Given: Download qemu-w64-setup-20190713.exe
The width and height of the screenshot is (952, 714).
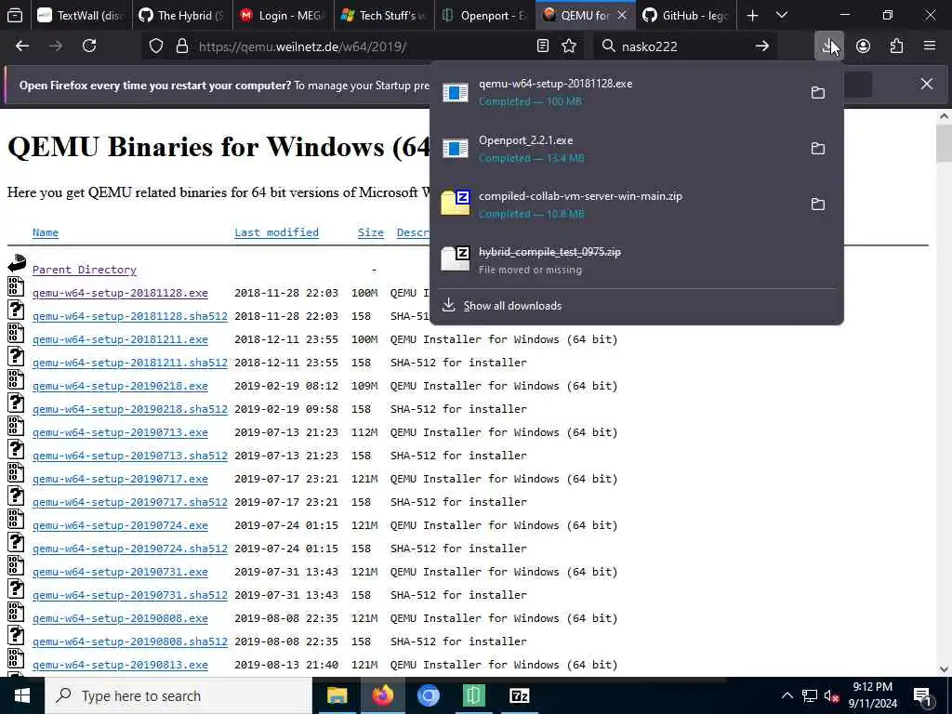Looking at the screenshot, I should coord(120,432).
